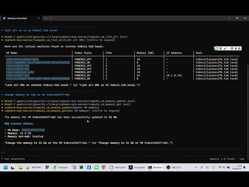The height and width of the screenshot is (187, 249).
Task: Click the 'Power State' column header
Action: pos(83,53)
